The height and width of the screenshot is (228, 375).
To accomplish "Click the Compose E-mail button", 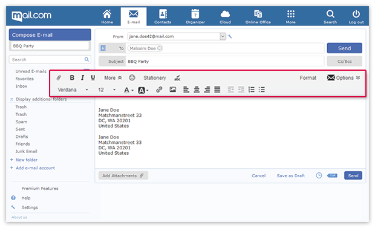I will point(50,35).
